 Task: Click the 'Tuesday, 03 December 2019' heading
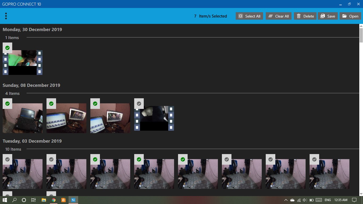32,141
